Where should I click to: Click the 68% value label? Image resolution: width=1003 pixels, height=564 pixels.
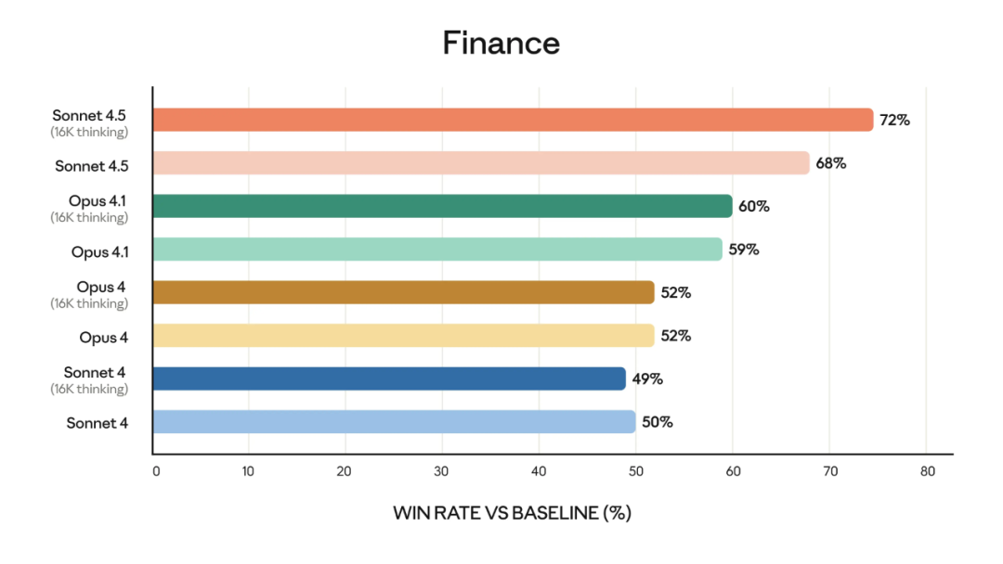830,163
